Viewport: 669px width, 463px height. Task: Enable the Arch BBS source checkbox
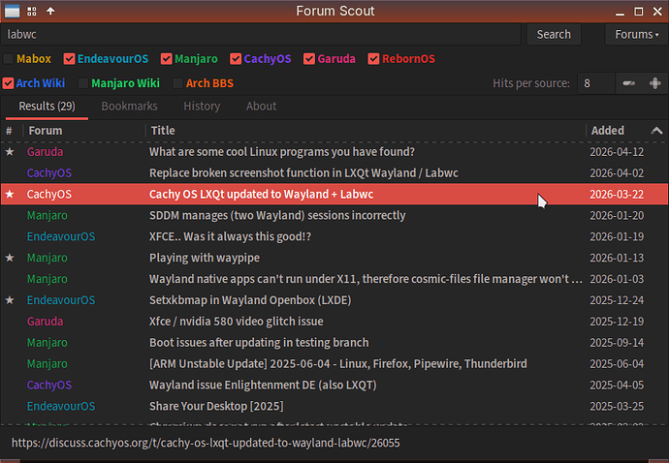point(178,83)
